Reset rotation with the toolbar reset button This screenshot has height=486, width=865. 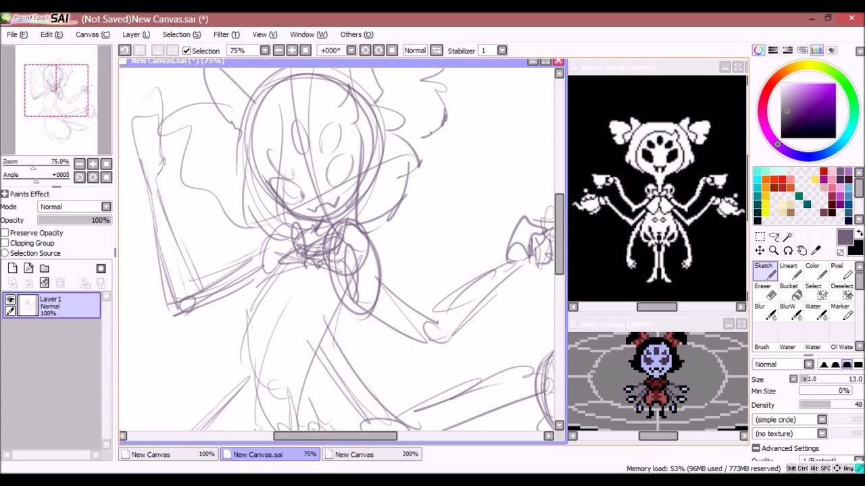tap(392, 50)
